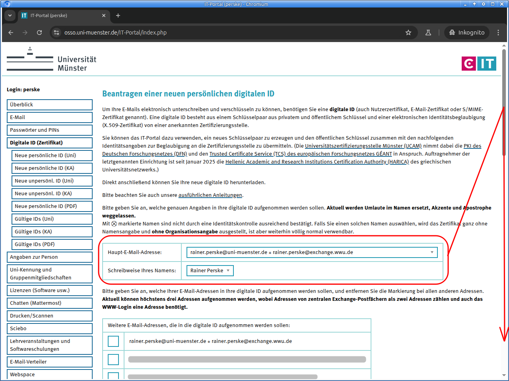
Task: Reload the page with the refresh icon
Action: [39, 33]
